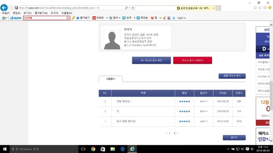Open 즐겨찾기 star in the zum toolbar

83,18
